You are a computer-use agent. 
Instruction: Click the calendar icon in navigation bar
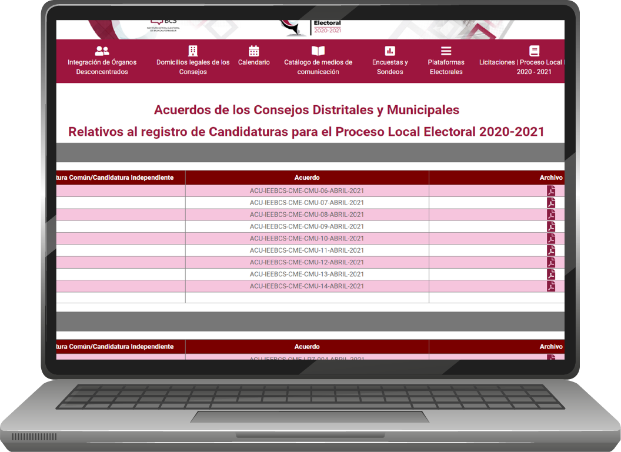pos(254,51)
